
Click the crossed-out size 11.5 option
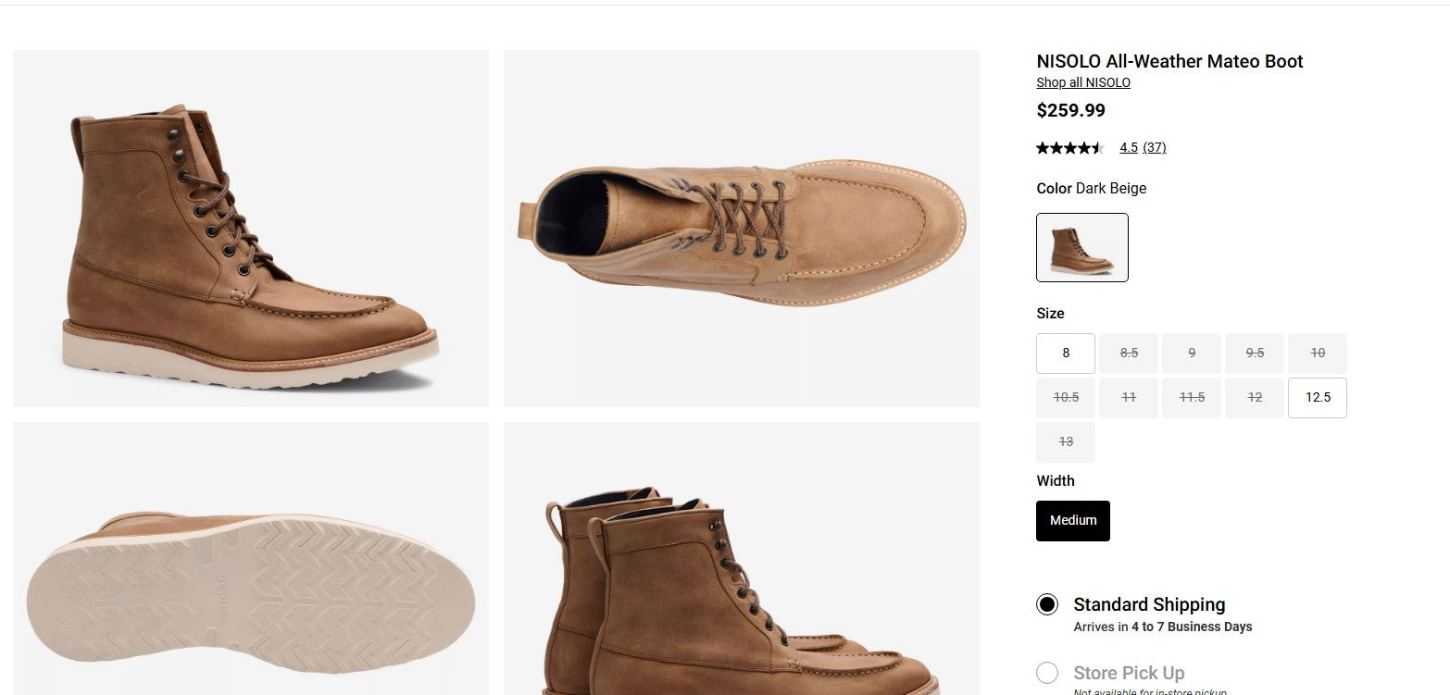[x=1192, y=397]
